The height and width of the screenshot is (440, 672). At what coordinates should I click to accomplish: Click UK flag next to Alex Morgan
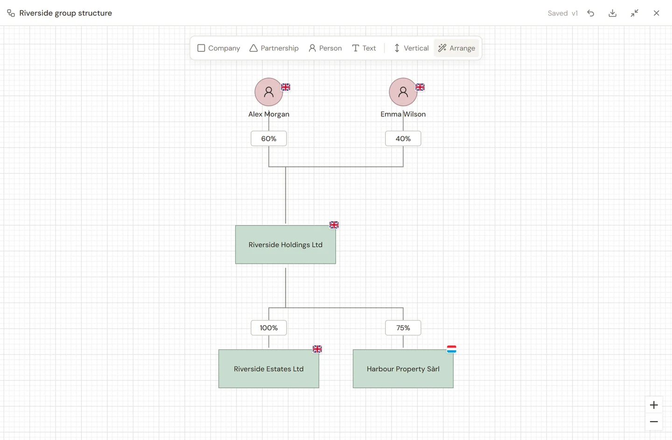(x=286, y=87)
